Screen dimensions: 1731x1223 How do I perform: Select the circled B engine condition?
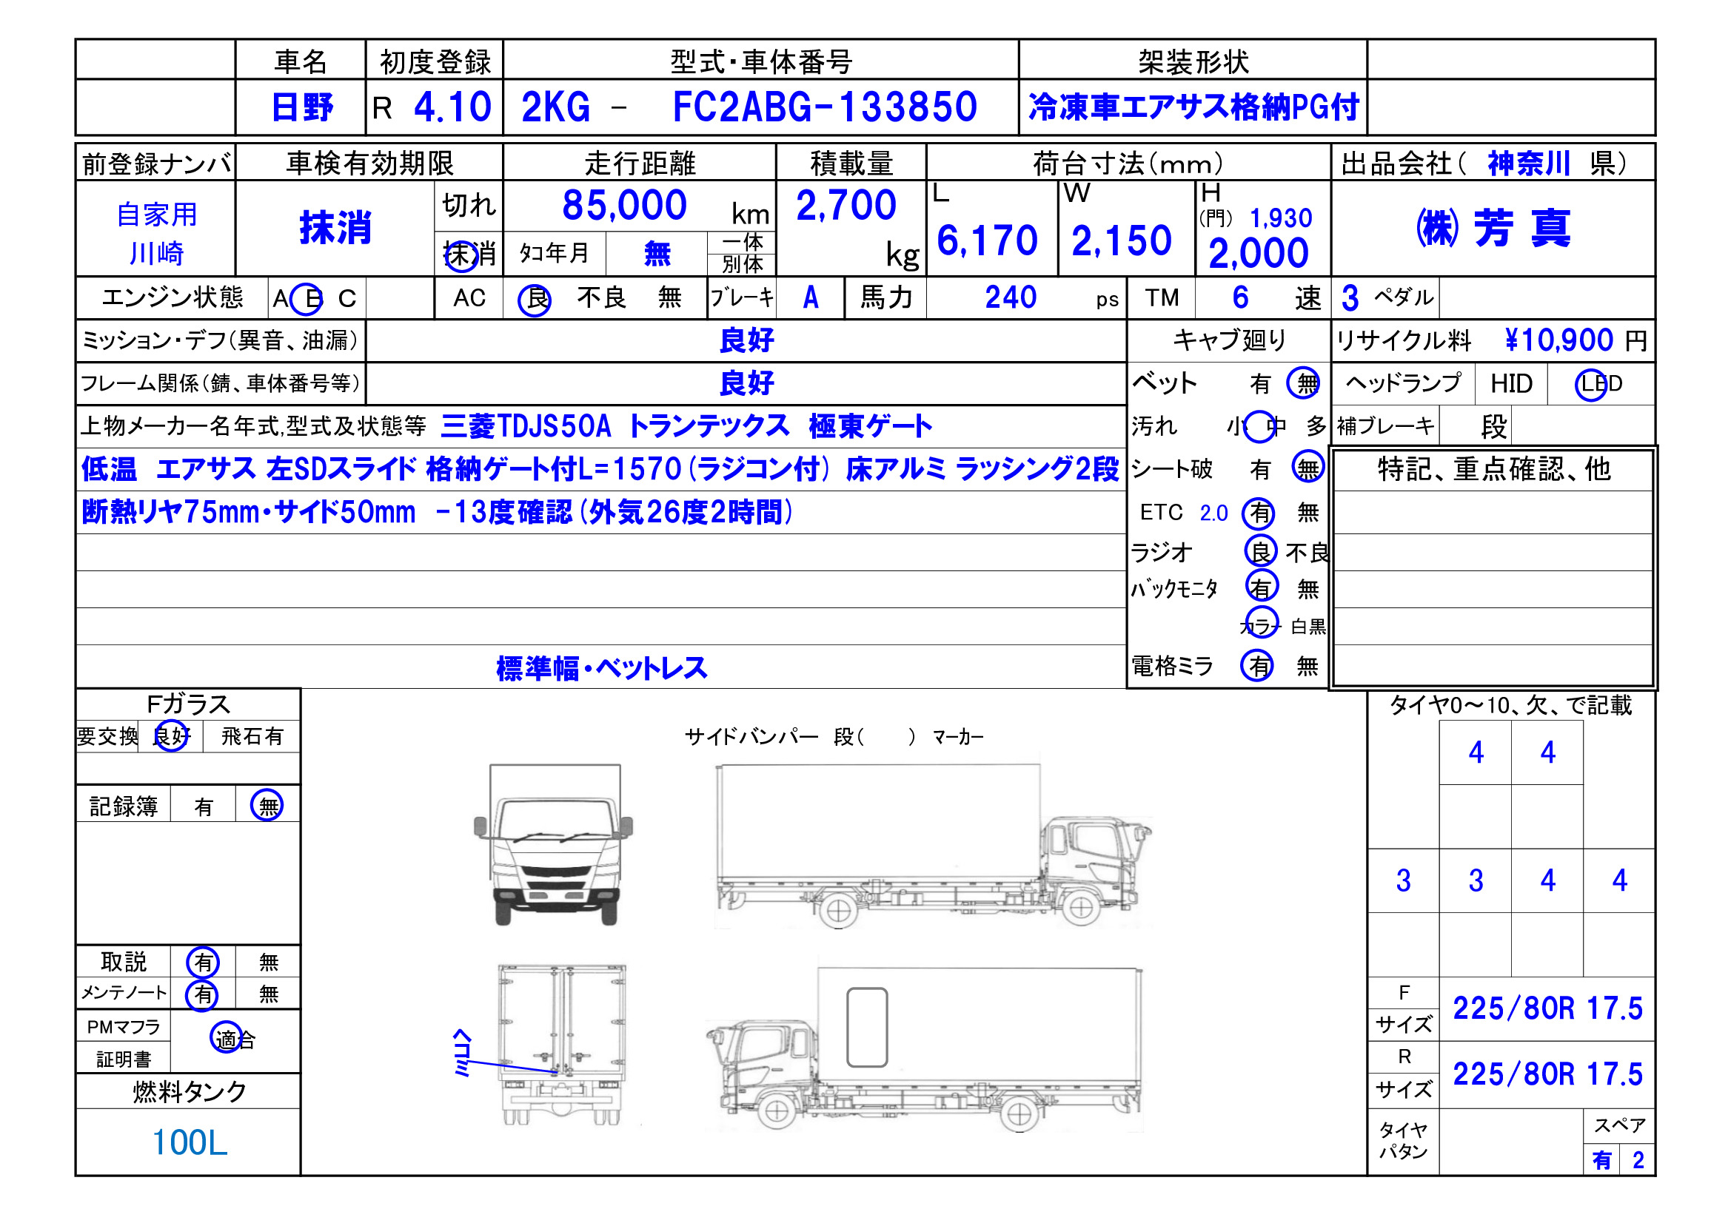tap(307, 299)
